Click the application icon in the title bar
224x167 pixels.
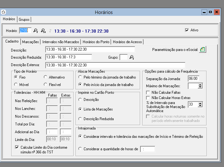3,12
